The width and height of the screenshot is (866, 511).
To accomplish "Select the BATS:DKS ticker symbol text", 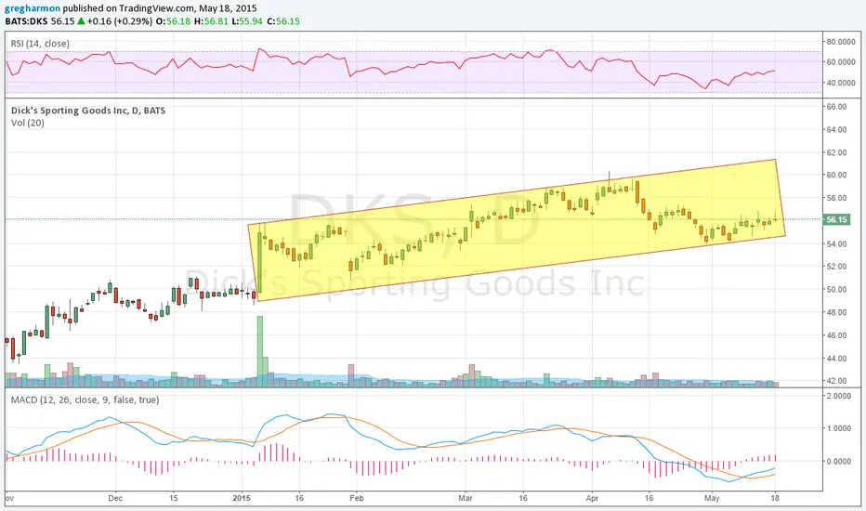I will coord(27,21).
